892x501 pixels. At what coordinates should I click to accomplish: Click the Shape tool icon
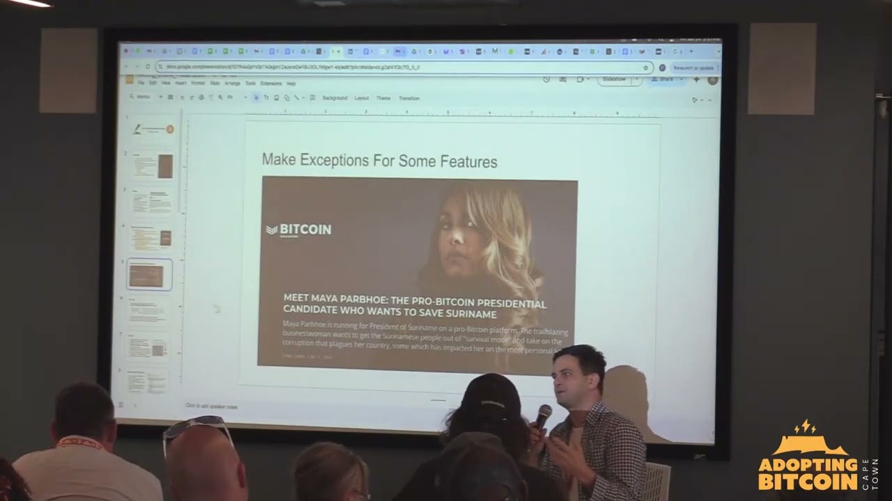coord(286,97)
